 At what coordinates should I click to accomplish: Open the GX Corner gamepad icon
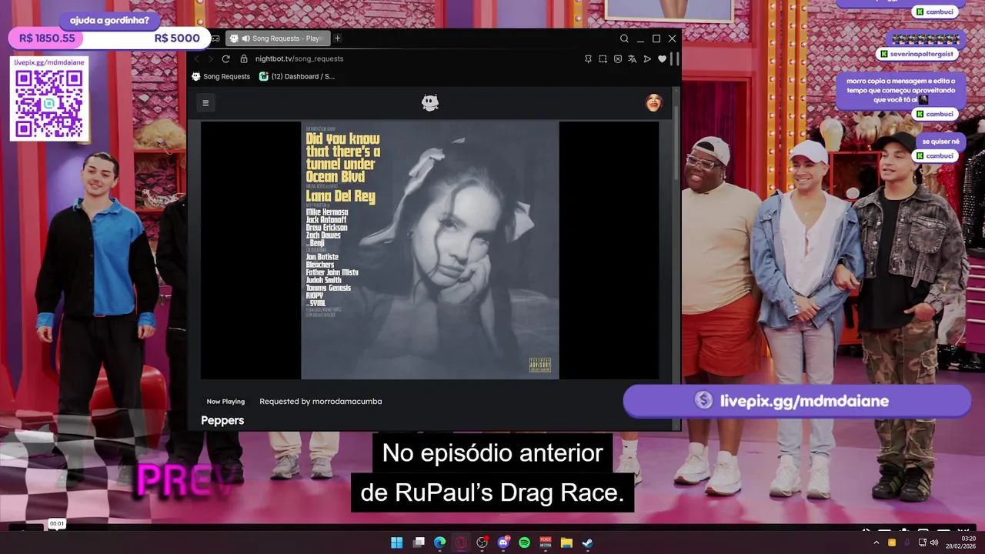tap(215, 38)
